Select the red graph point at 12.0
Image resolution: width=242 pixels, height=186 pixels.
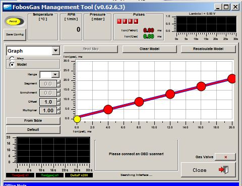tap(170, 94)
